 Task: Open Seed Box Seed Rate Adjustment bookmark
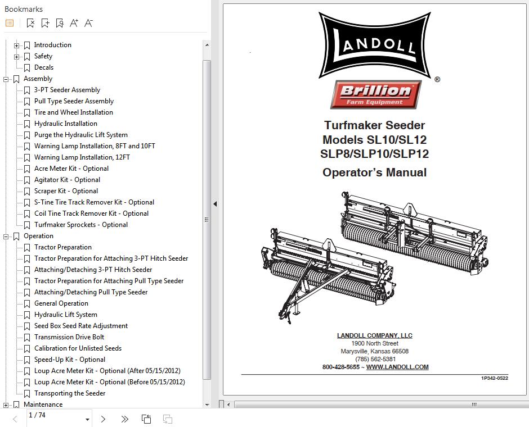coord(81,326)
